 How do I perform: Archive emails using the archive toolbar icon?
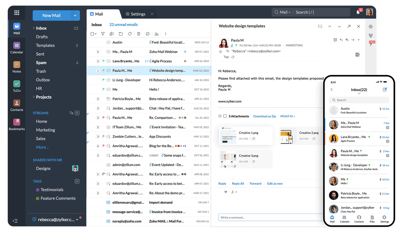(156, 34)
